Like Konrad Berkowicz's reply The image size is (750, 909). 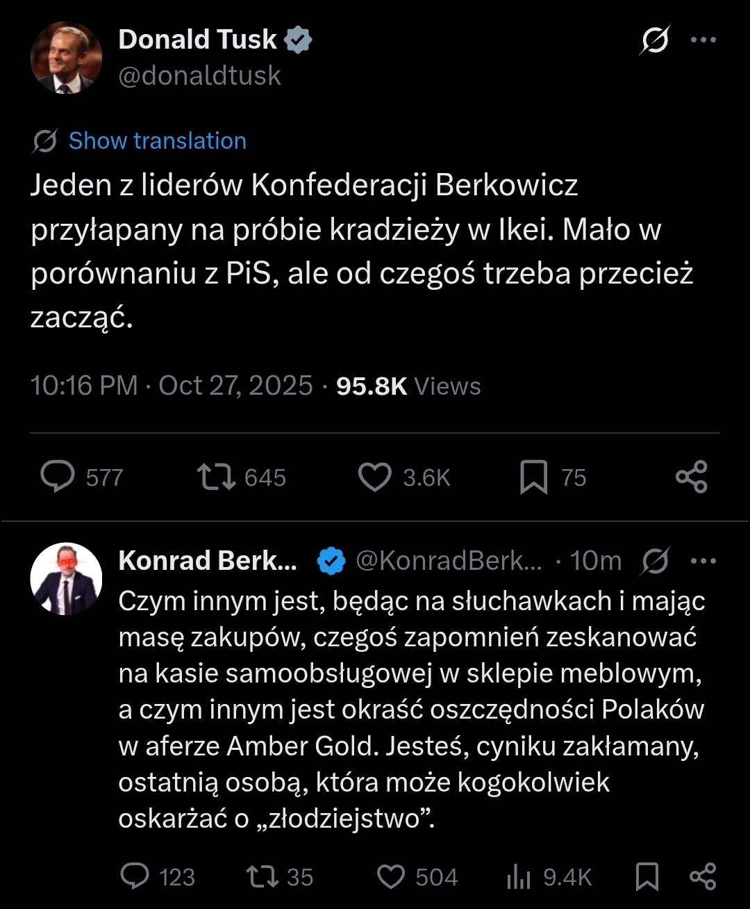click(x=391, y=876)
